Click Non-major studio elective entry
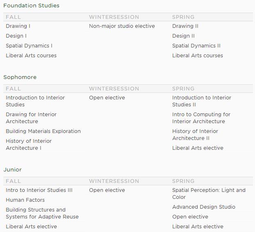The width and height of the screenshot is (255, 232). pos(122,26)
